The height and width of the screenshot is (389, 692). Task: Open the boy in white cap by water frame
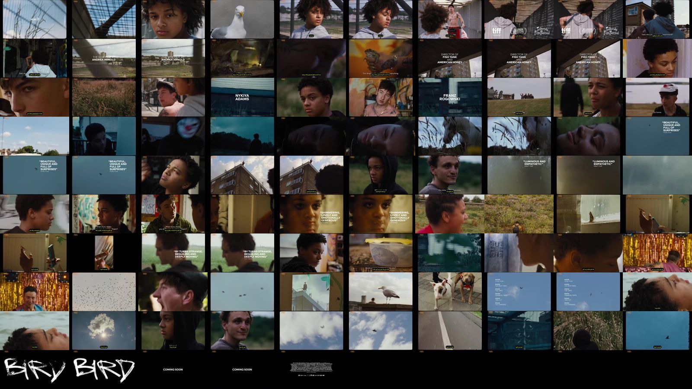(x=657, y=97)
